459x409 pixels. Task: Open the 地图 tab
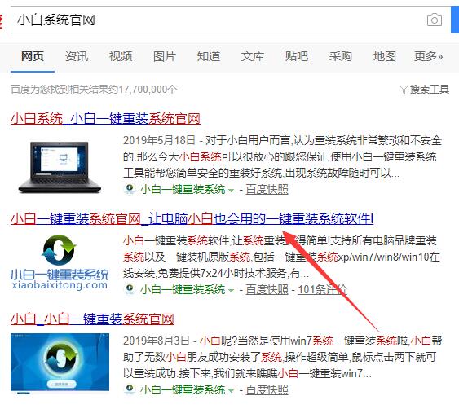[x=385, y=56]
